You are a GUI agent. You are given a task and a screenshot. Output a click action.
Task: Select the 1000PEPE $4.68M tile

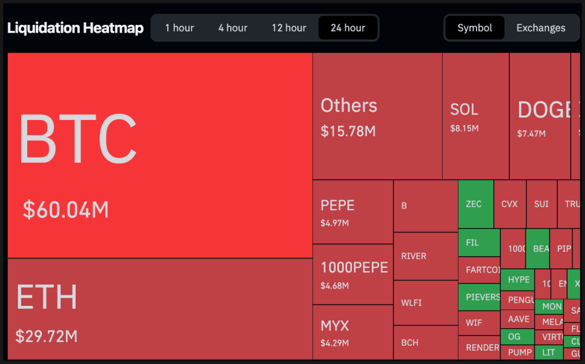(352, 274)
